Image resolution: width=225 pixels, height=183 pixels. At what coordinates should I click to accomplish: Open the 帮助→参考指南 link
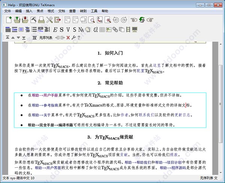(45, 105)
